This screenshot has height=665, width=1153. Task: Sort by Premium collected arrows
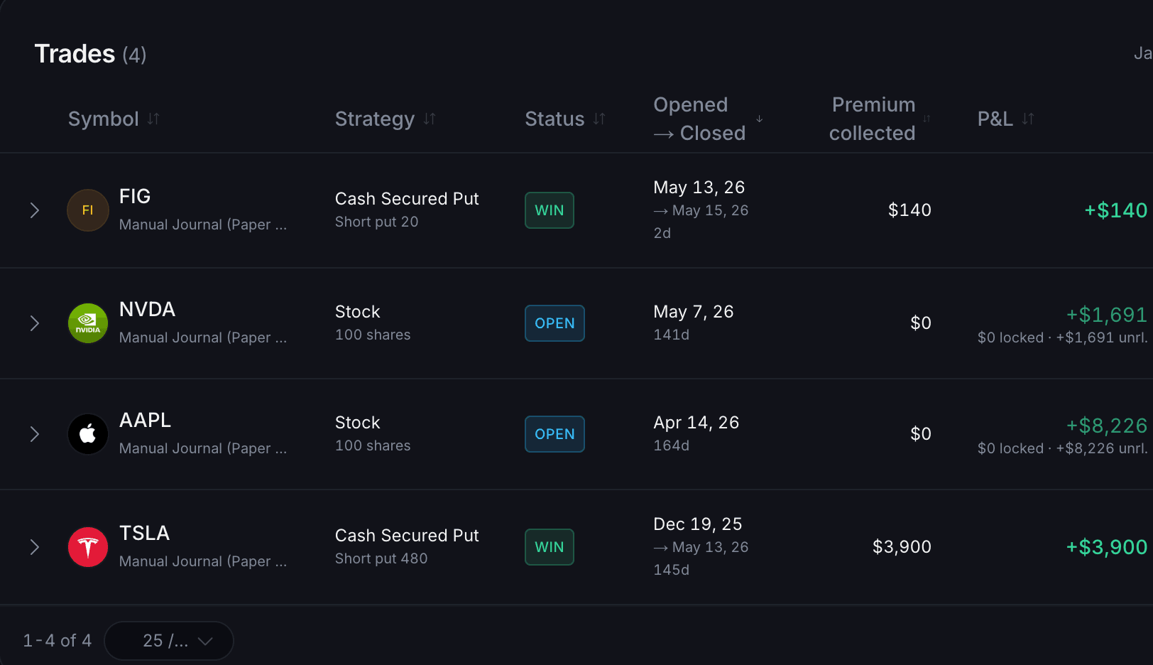[x=927, y=119]
